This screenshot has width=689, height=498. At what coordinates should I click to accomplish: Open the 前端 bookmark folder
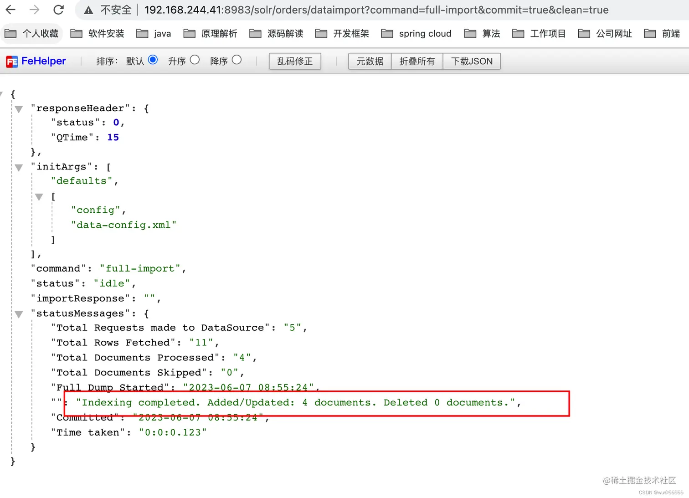click(662, 34)
